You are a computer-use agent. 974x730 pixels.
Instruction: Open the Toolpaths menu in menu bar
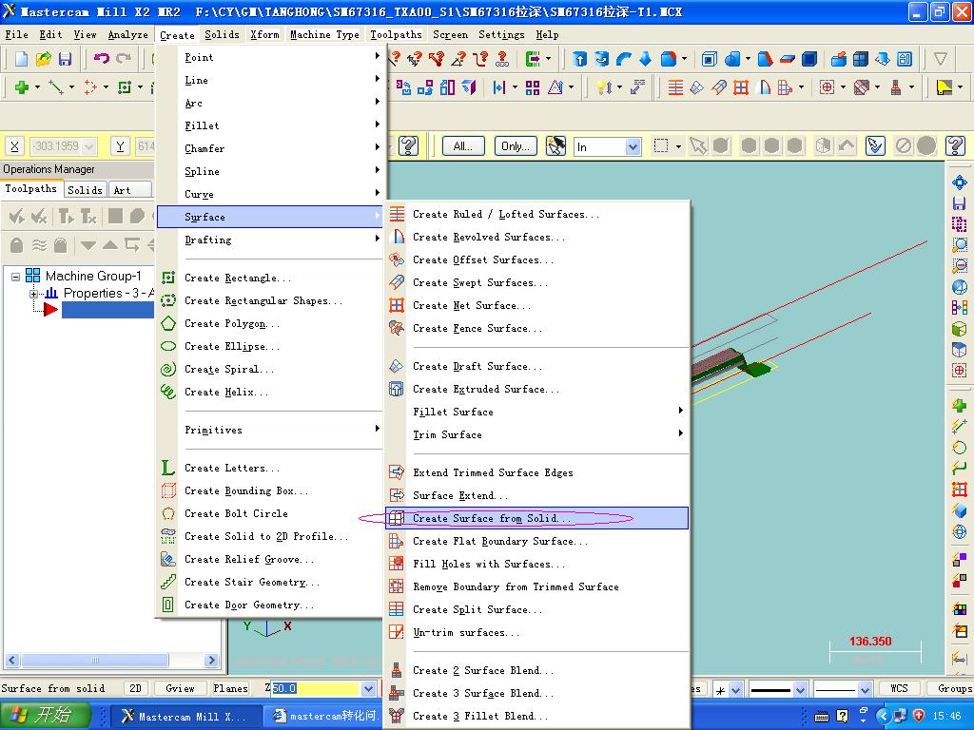[x=396, y=35]
